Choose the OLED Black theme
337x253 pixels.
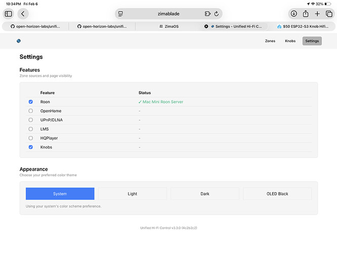[x=277, y=194]
